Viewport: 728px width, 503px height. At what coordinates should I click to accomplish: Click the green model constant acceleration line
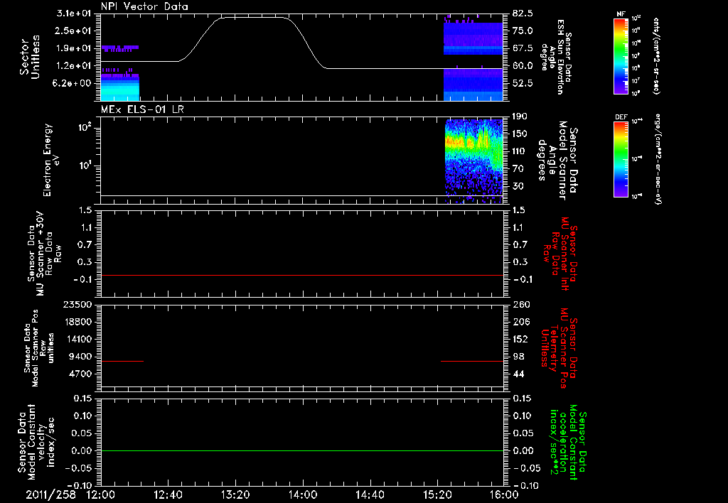pos(302,450)
